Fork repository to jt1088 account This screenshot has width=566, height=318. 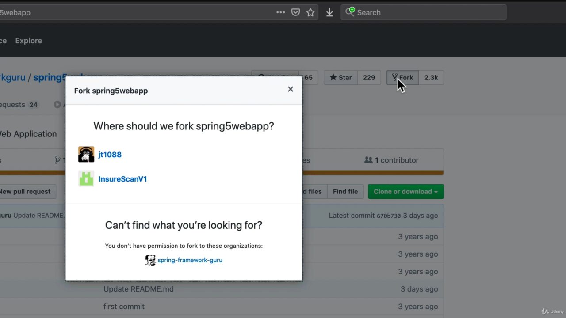[x=110, y=155]
